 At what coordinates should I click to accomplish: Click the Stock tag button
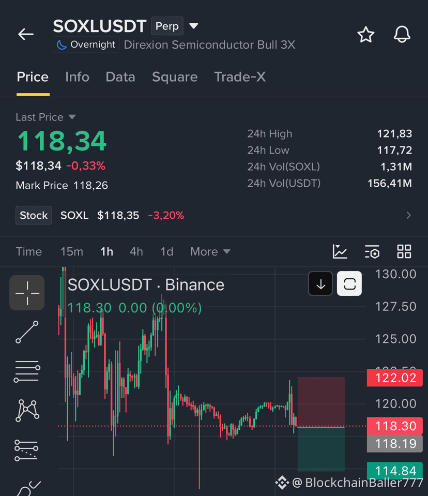[34, 216]
